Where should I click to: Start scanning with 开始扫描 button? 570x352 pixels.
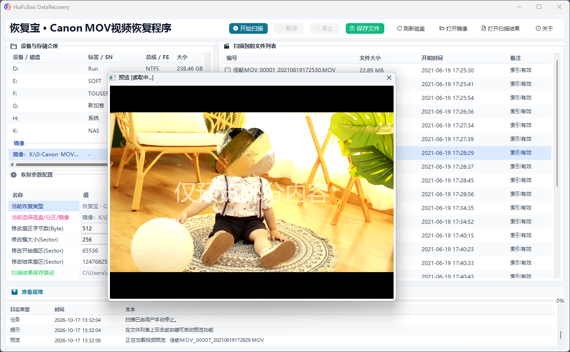(x=248, y=28)
